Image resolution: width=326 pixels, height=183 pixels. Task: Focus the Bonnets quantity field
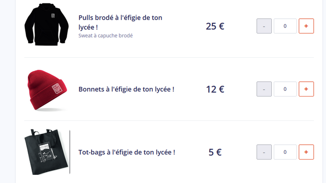pos(285,89)
